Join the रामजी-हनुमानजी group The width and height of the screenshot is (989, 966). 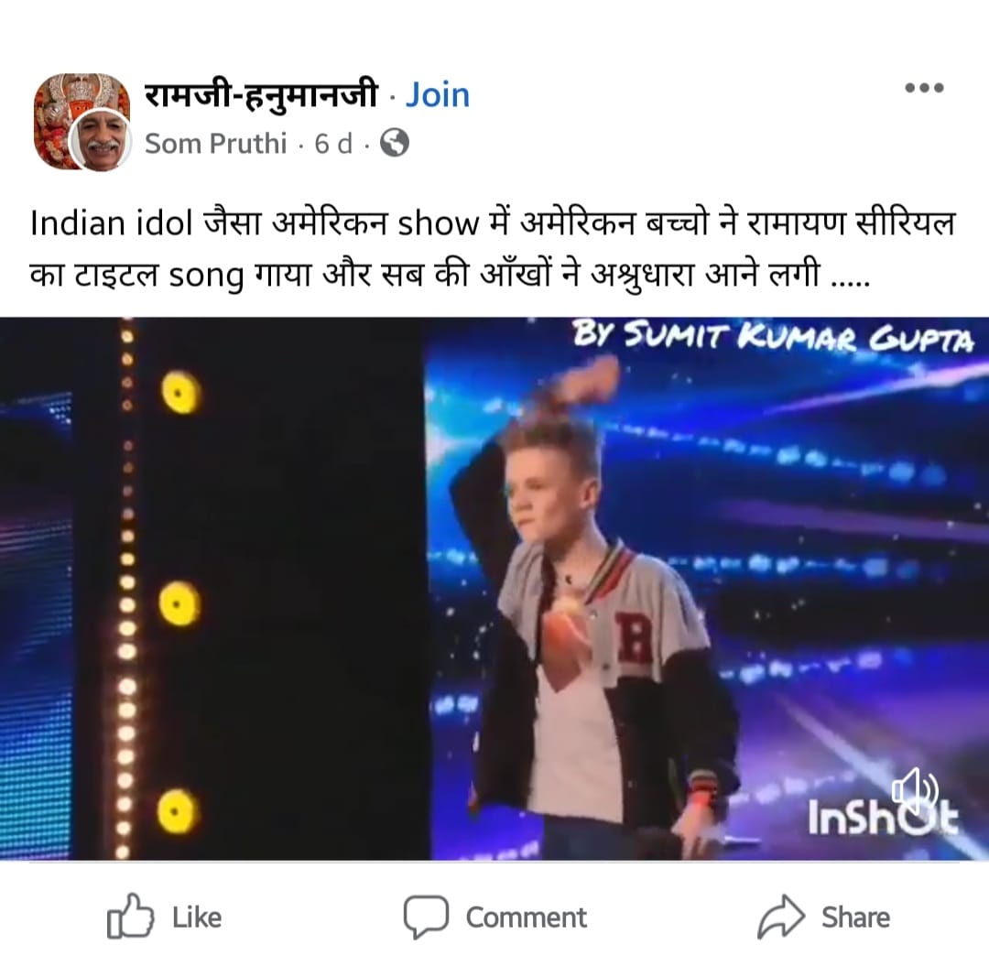tap(437, 96)
